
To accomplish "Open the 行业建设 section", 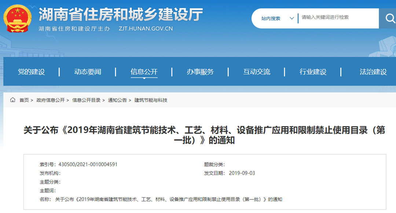I will pyautogui.click(x=313, y=72).
